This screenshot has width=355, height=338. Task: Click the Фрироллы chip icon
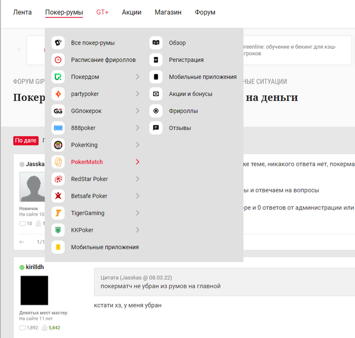coord(156,111)
